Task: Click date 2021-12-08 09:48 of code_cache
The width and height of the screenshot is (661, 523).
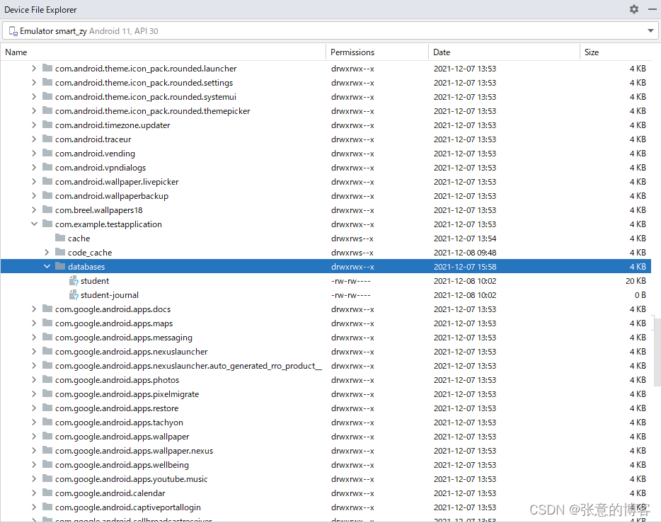Action: coord(465,253)
